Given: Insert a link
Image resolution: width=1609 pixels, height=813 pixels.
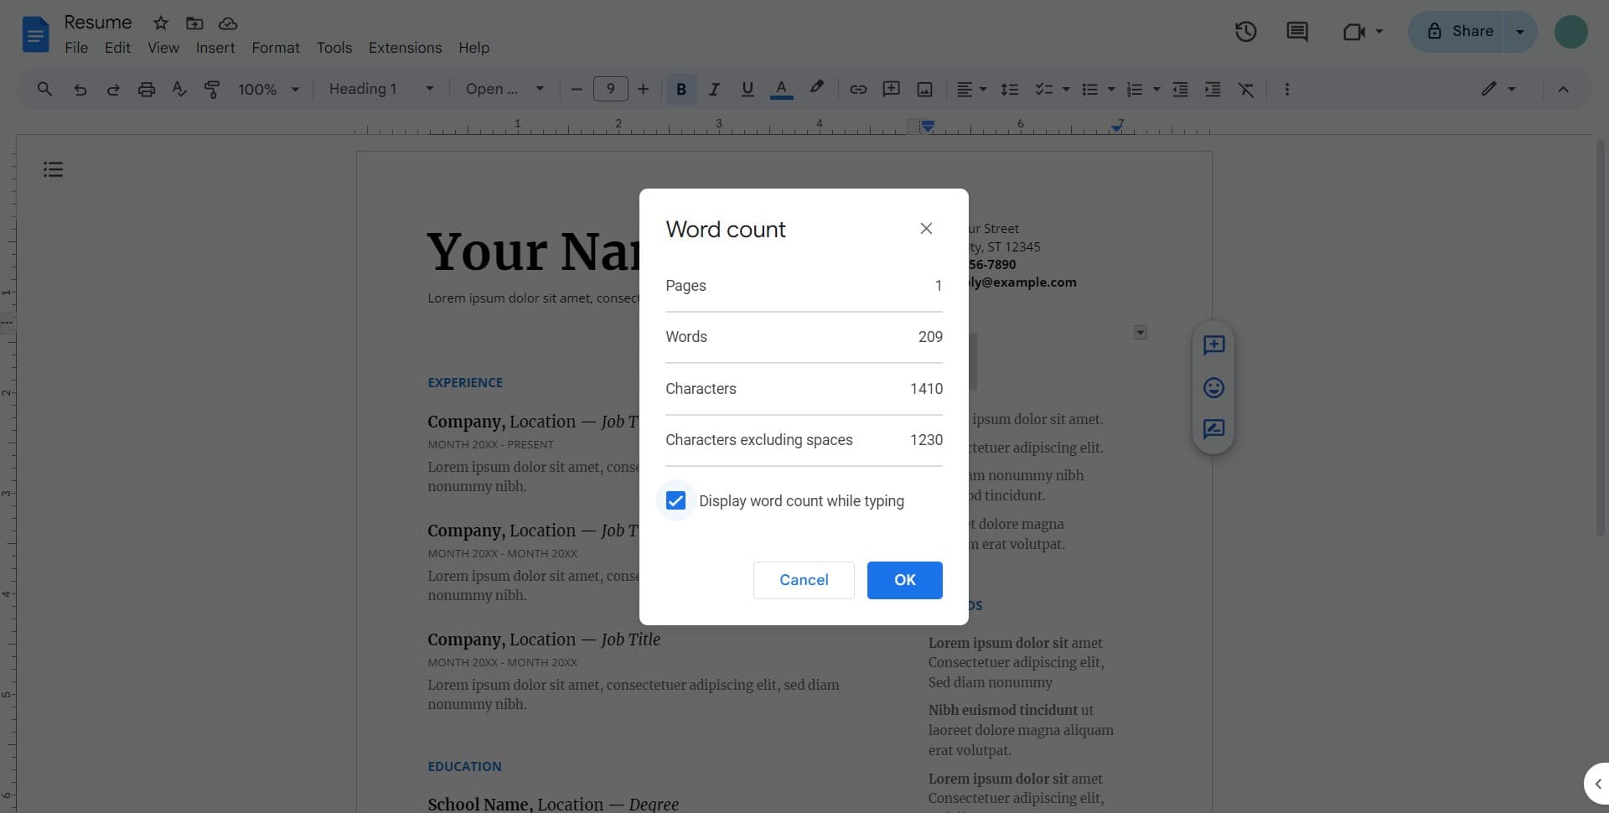Looking at the screenshot, I should tap(857, 89).
